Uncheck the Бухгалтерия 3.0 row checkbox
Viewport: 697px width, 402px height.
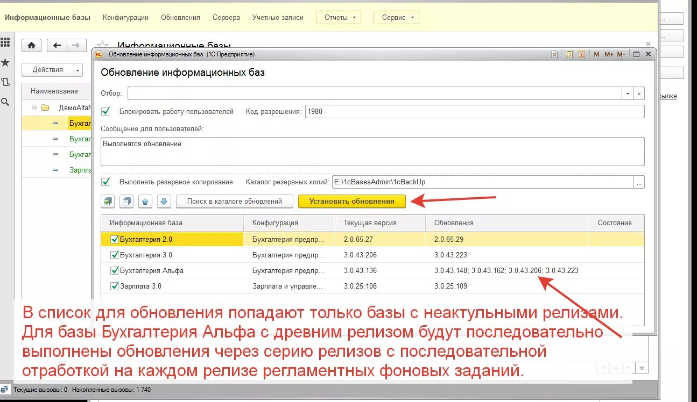114,255
